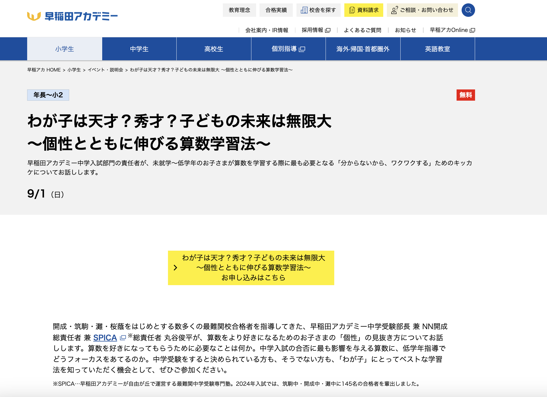
Task: Open the SPICA link
Action: 105,338
